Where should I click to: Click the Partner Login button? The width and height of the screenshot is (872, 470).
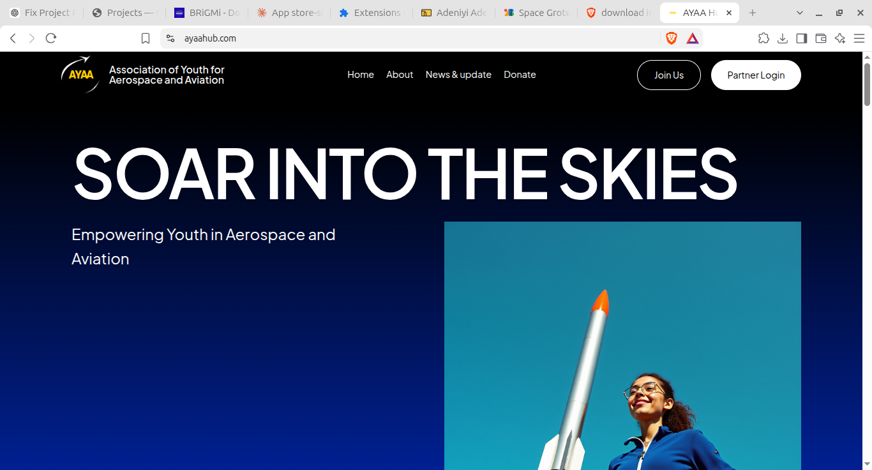coord(756,75)
